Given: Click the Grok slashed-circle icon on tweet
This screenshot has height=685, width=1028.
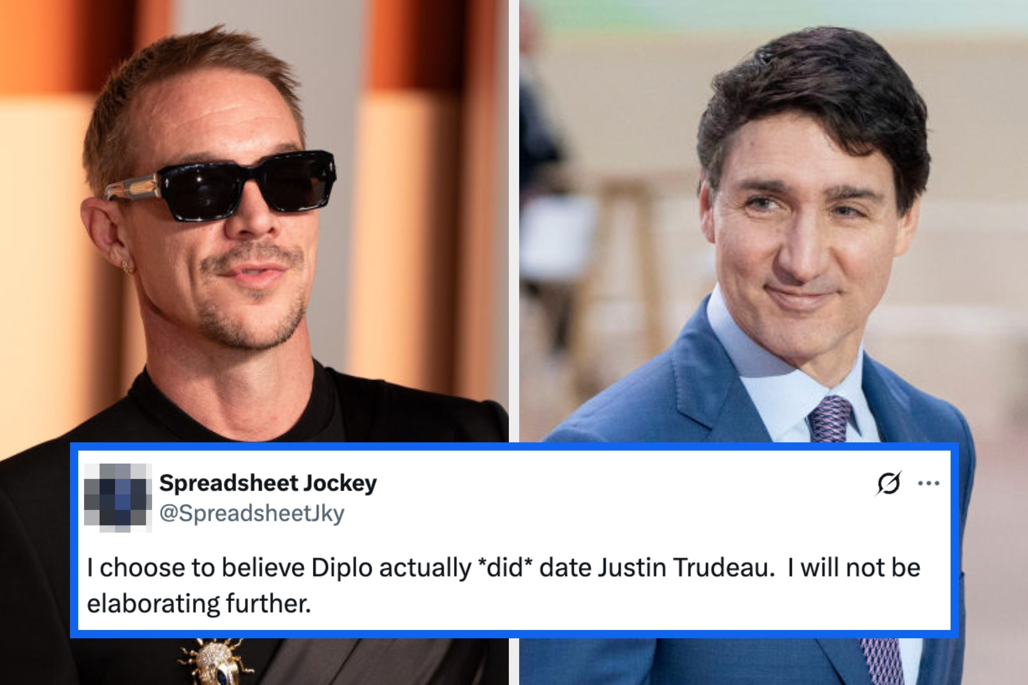Looking at the screenshot, I should pos(889,483).
